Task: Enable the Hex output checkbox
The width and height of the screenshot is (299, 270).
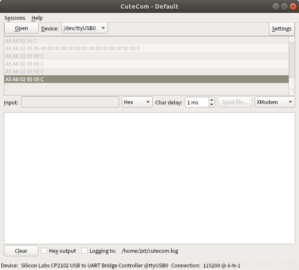Action: [x=44, y=251]
